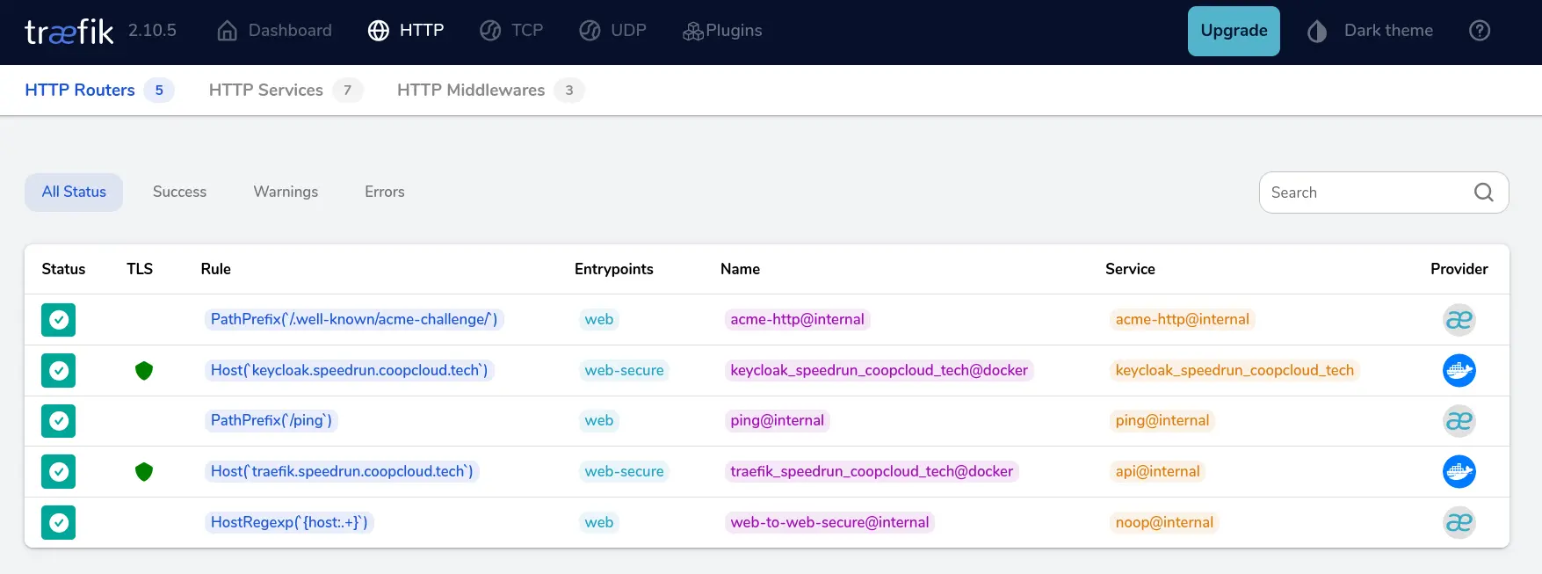
Task: Click the Provider column header
Action: 1459,269
